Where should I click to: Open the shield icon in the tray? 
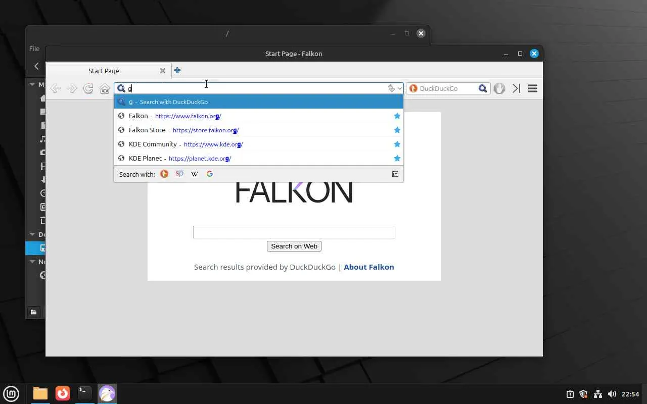pyautogui.click(x=583, y=394)
